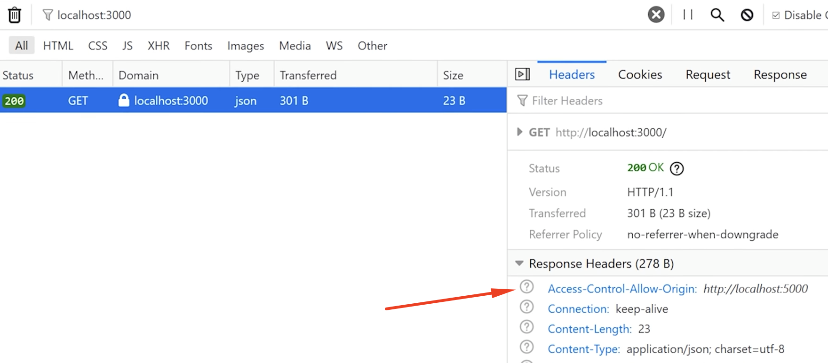Open the Response tab
The image size is (828, 363).
click(x=780, y=74)
